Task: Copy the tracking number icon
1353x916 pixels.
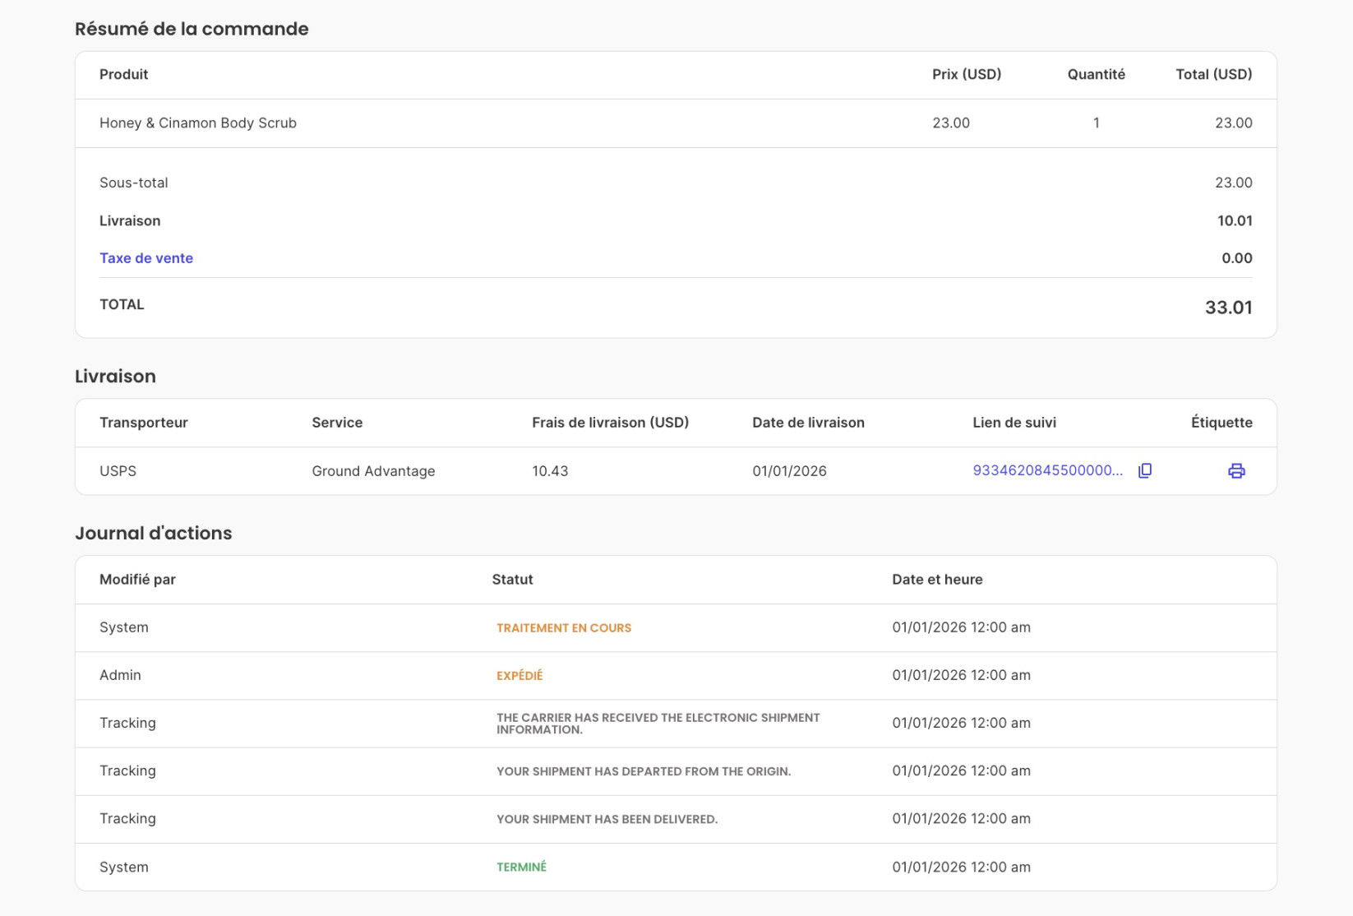Action: pos(1145,470)
